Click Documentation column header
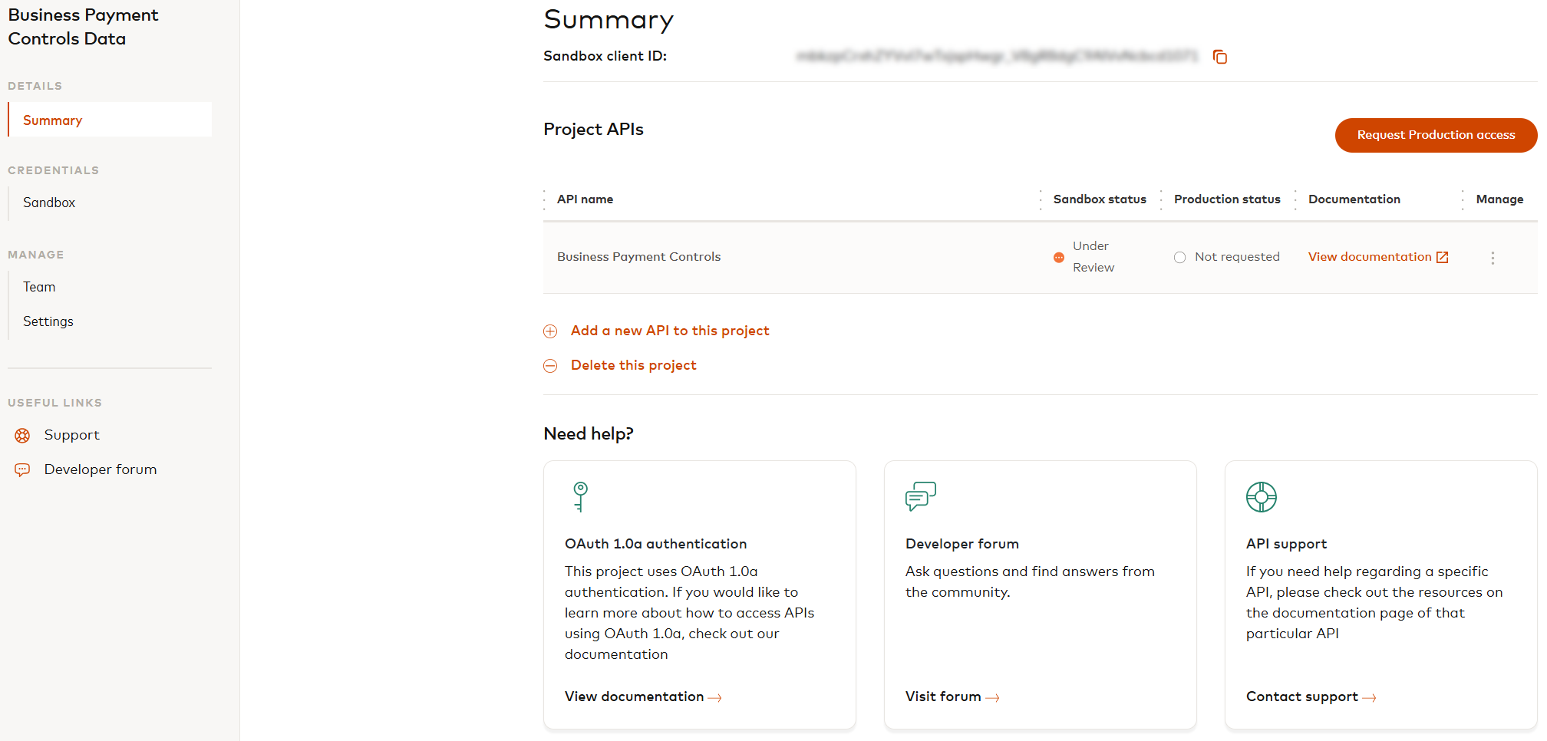The image size is (1547, 741). click(1354, 199)
